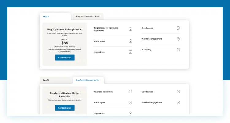Select the RingCX tab in lower panel

(56, 80)
